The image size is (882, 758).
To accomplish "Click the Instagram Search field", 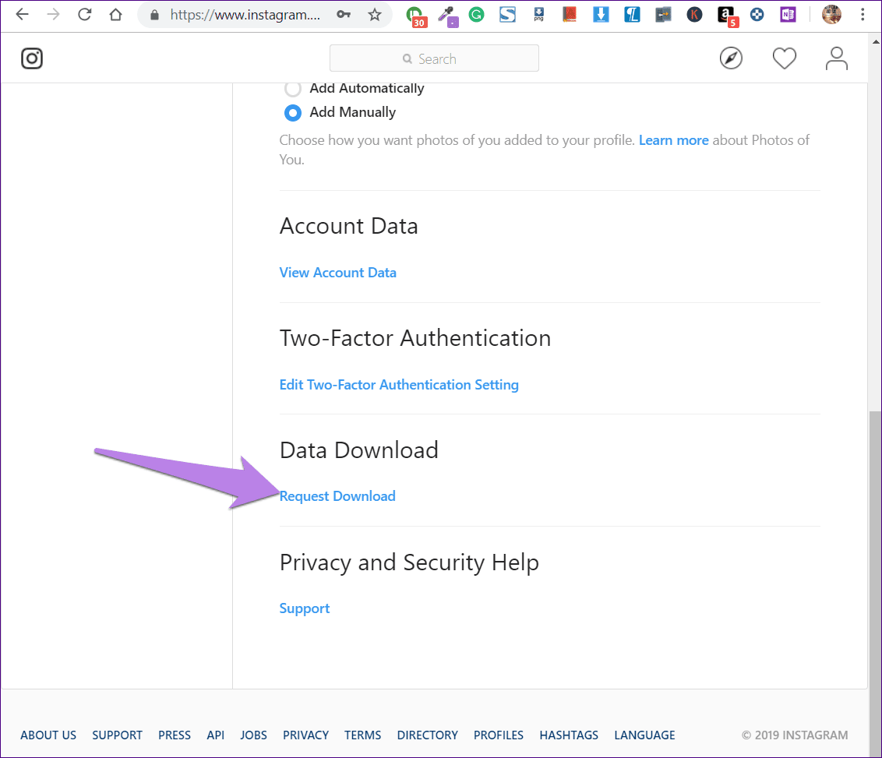I will click(434, 58).
